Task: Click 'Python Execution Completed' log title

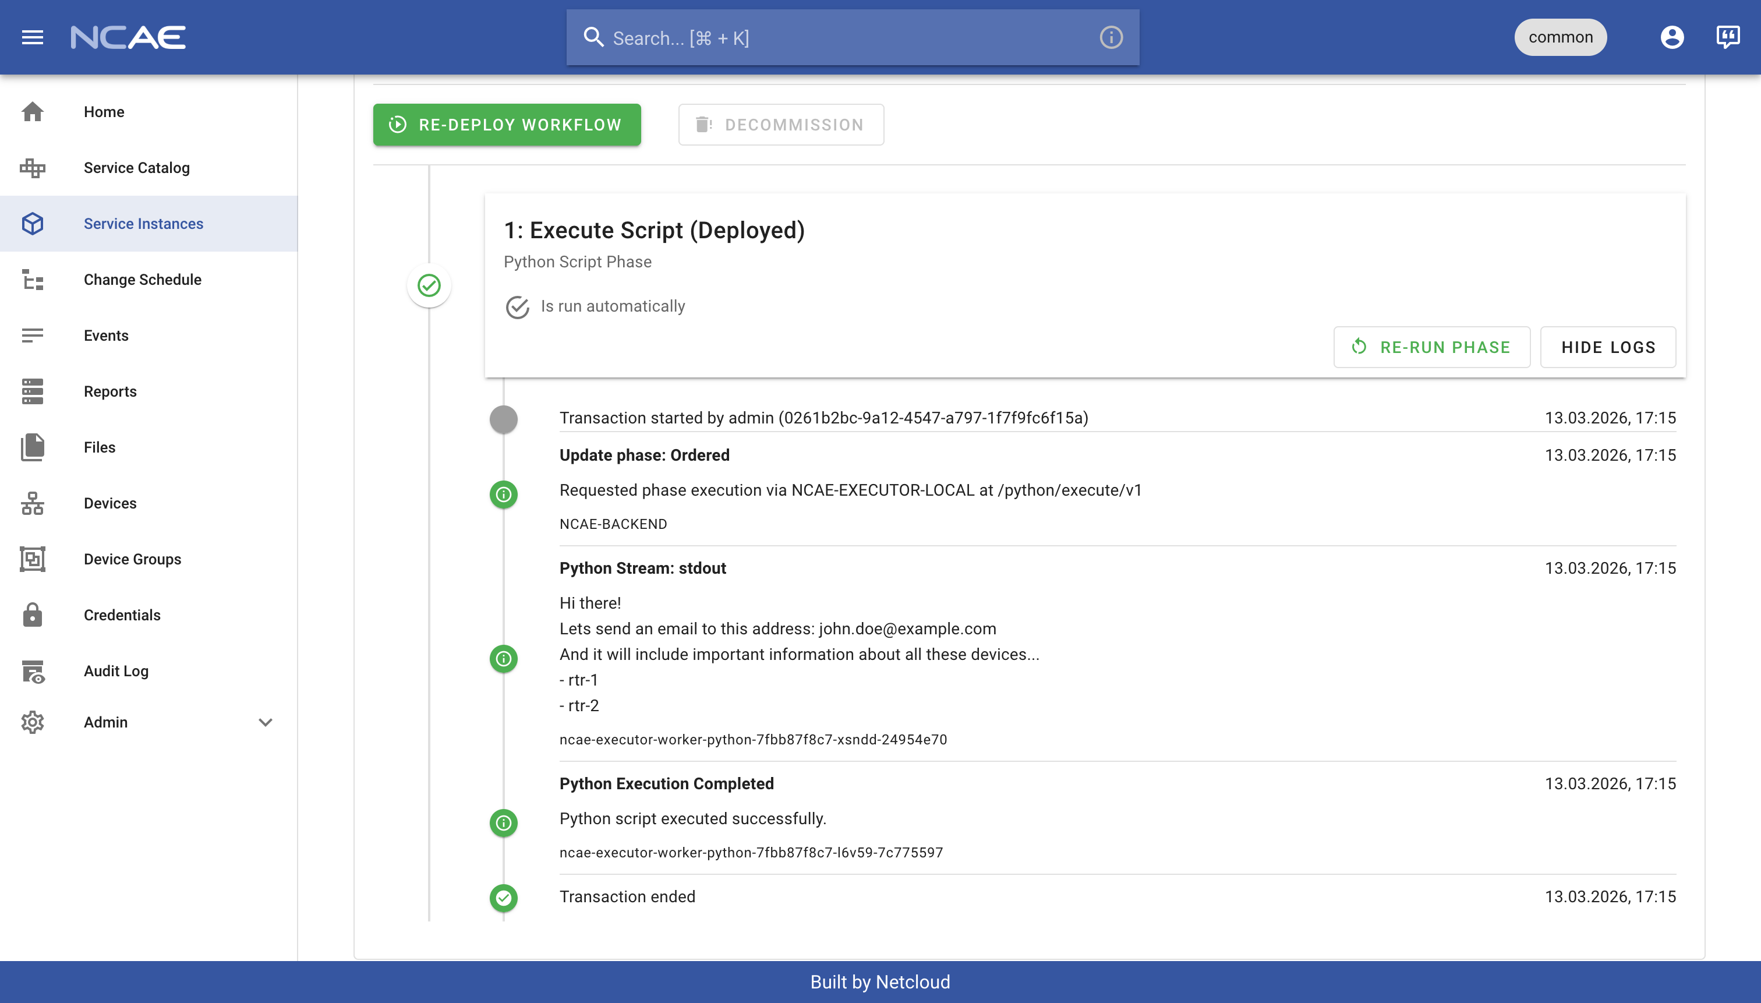Action: pos(667,784)
